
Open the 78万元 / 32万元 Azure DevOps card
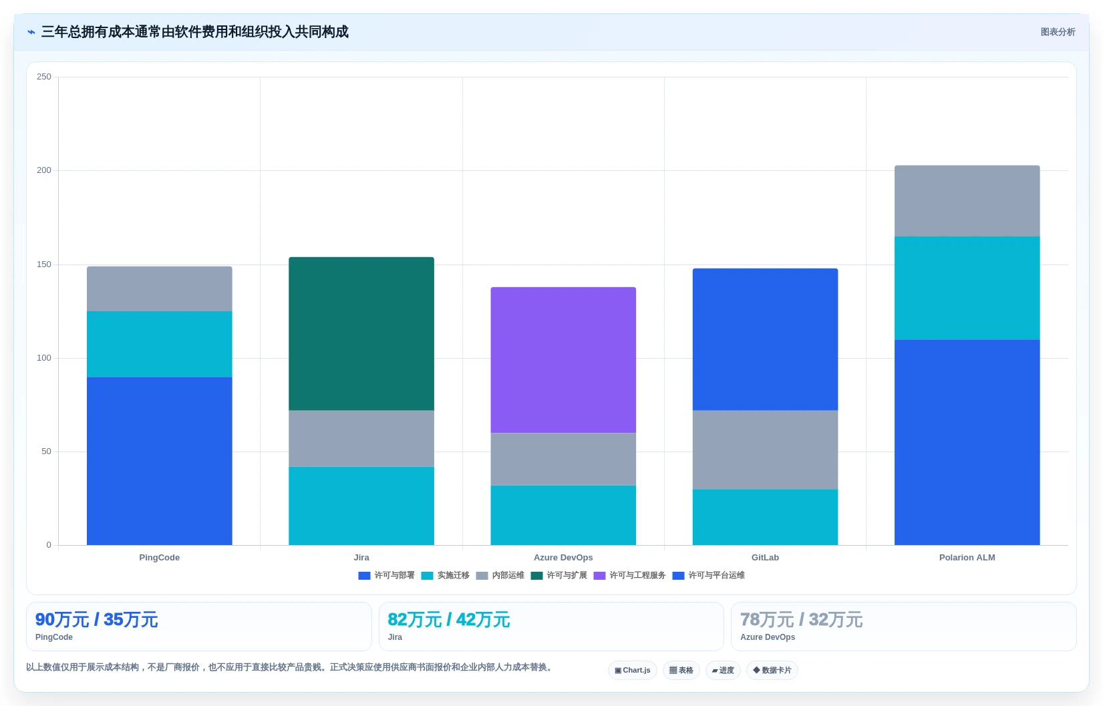[x=904, y=627]
